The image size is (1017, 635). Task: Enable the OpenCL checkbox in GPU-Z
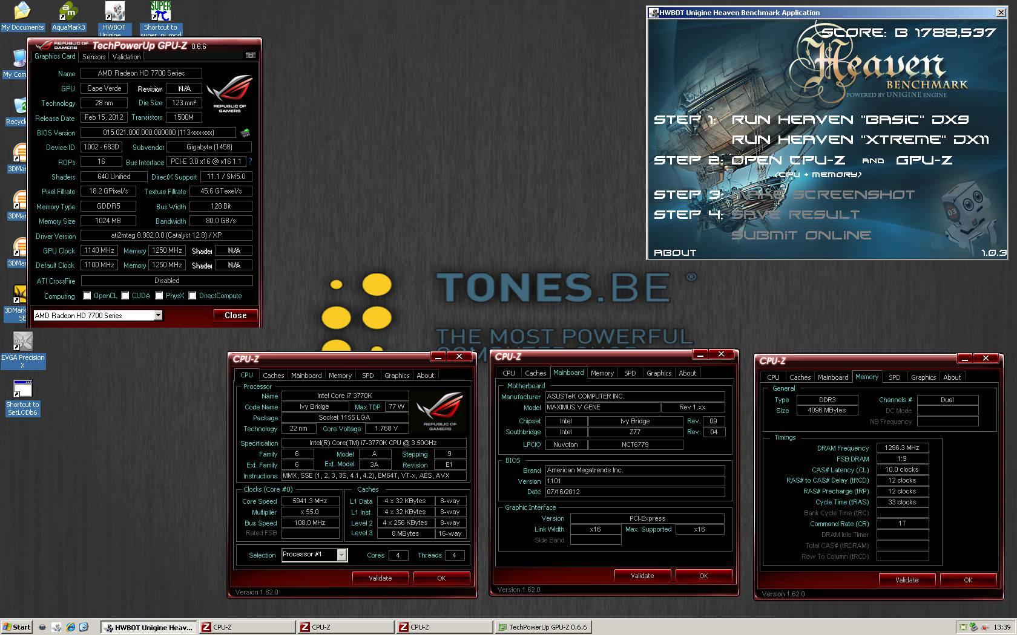(87, 296)
